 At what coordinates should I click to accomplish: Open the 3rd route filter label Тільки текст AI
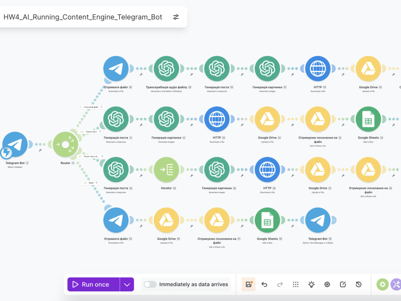tap(91, 157)
